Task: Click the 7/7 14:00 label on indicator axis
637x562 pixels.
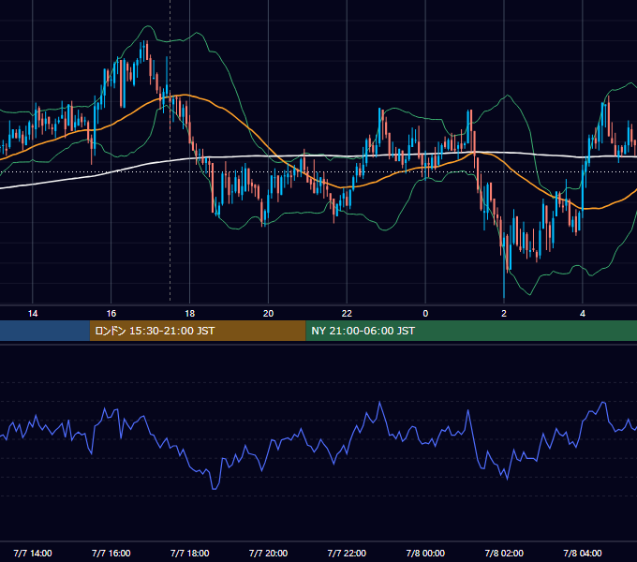Action: (x=33, y=553)
